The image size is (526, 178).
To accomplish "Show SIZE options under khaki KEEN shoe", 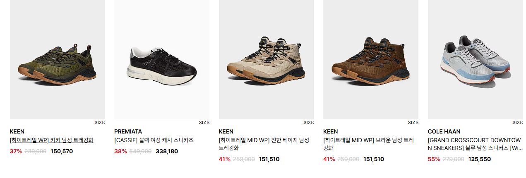I will click(x=100, y=122).
